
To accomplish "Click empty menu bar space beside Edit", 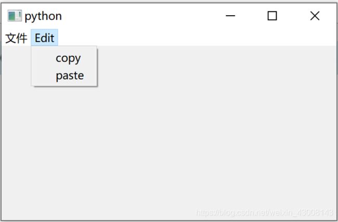I will [x=194, y=38].
